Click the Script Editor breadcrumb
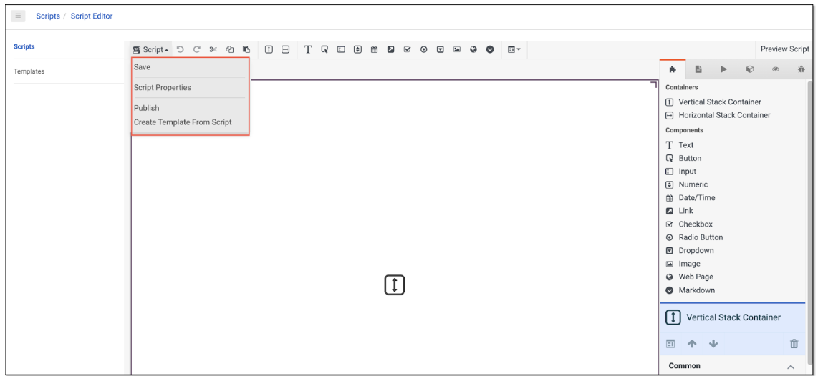This screenshot has width=818, height=376. [x=92, y=16]
